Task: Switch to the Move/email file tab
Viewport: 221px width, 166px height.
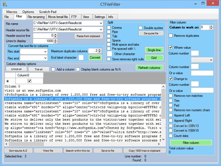Action: coord(58,17)
